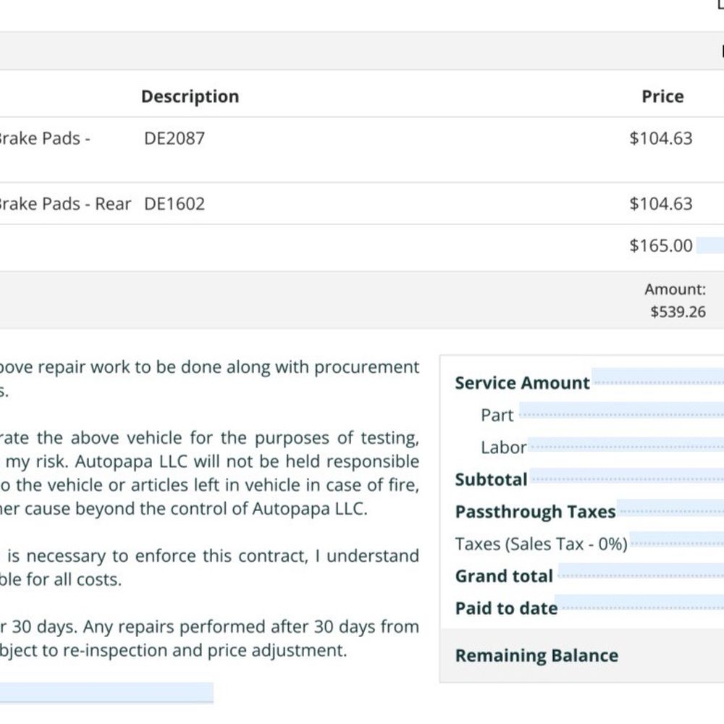724x724 pixels.
Task: Click the $104.63 price in DE2087 row
Action: coord(661,138)
